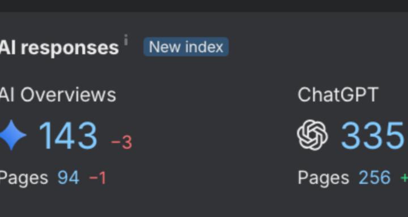The height and width of the screenshot is (217, 408).
Task: Open the New index badge
Action: [x=186, y=47]
